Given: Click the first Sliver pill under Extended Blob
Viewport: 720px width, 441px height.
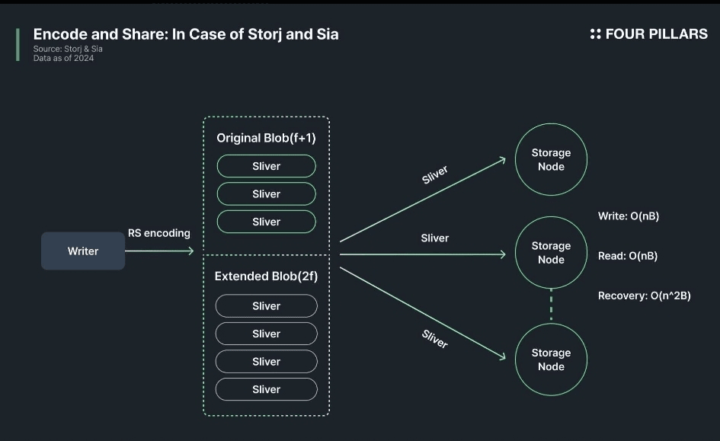Looking at the screenshot, I should pyautogui.click(x=267, y=306).
